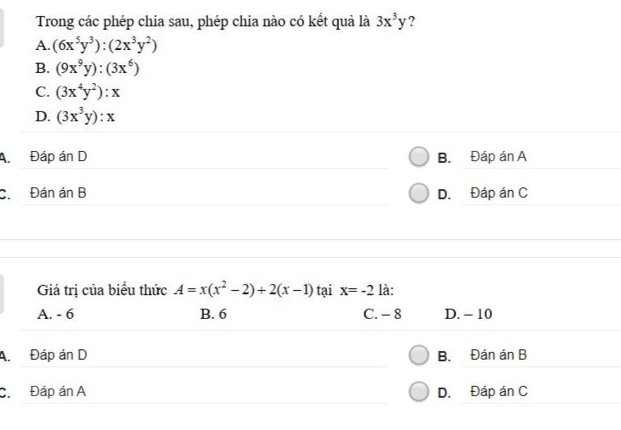The image size is (621, 430).
Task: Click gray side marker beside the second question
Action: (x=2, y=294)
